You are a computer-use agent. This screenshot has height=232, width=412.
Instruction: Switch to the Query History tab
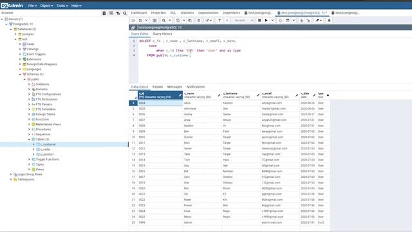[x=162, y=34]
